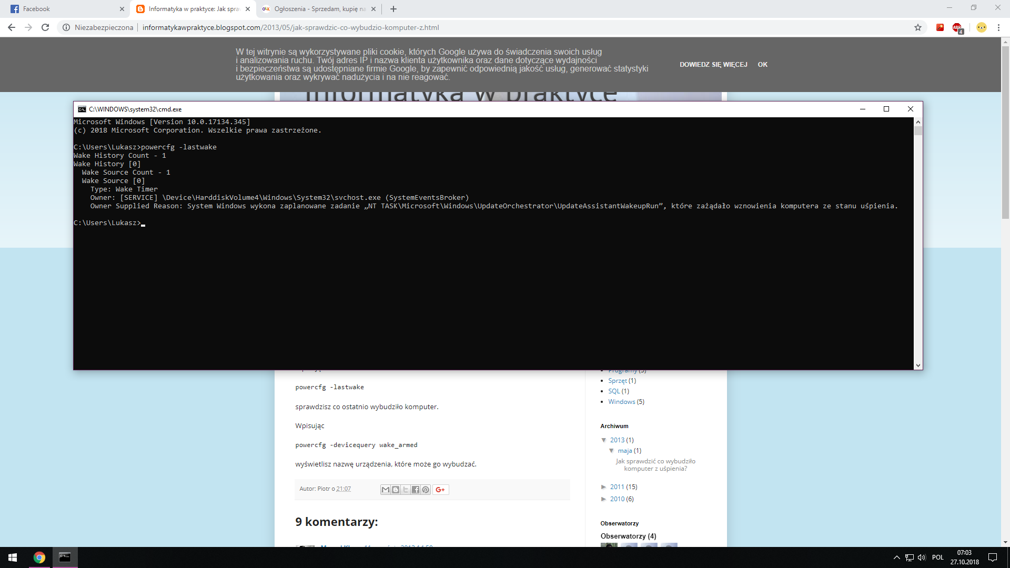Open the taskbar clock and date
Screen dimensions: 1010x568
965,557
